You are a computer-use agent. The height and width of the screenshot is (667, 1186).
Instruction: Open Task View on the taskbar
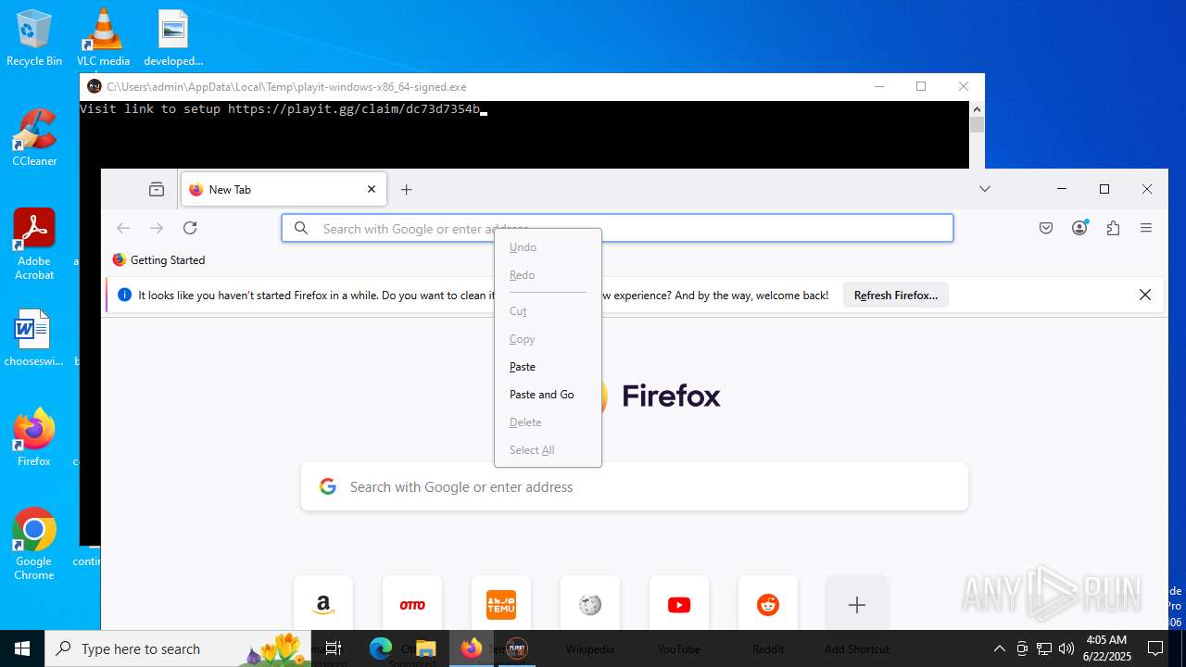point(334,648)
